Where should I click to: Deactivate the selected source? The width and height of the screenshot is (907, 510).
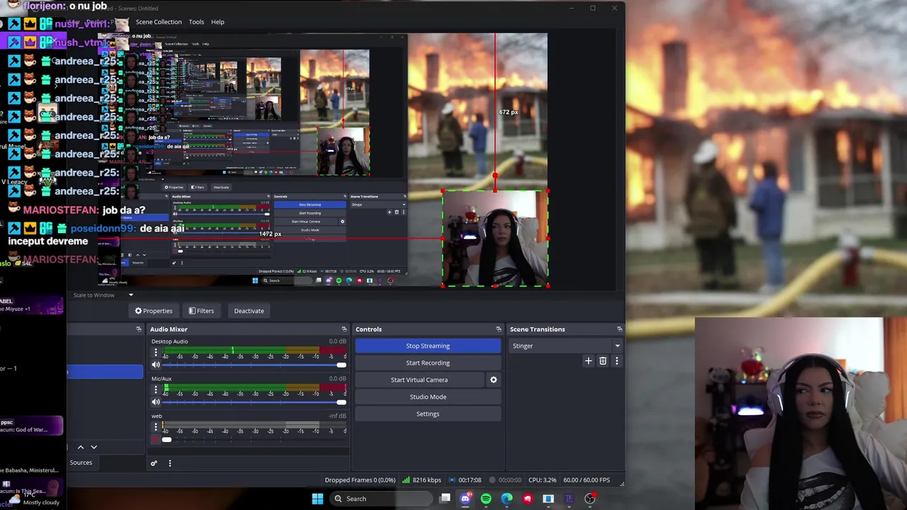[x=249, y=311]
